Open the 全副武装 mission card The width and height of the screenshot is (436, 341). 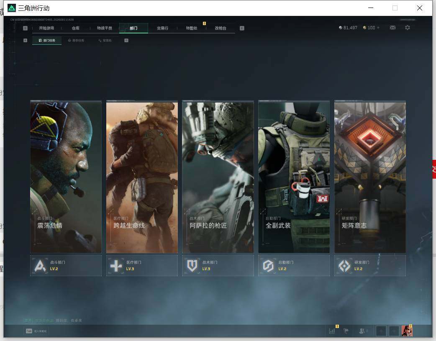click(x=294, y=177)
